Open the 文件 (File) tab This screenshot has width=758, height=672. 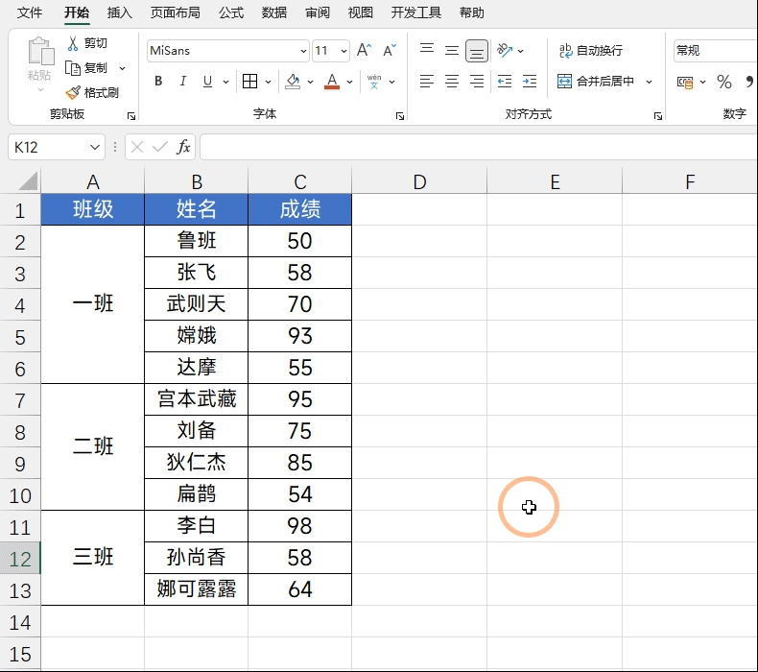pos(30,13)
